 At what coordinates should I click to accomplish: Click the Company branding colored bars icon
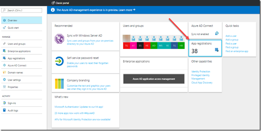[x=59, y=84]
